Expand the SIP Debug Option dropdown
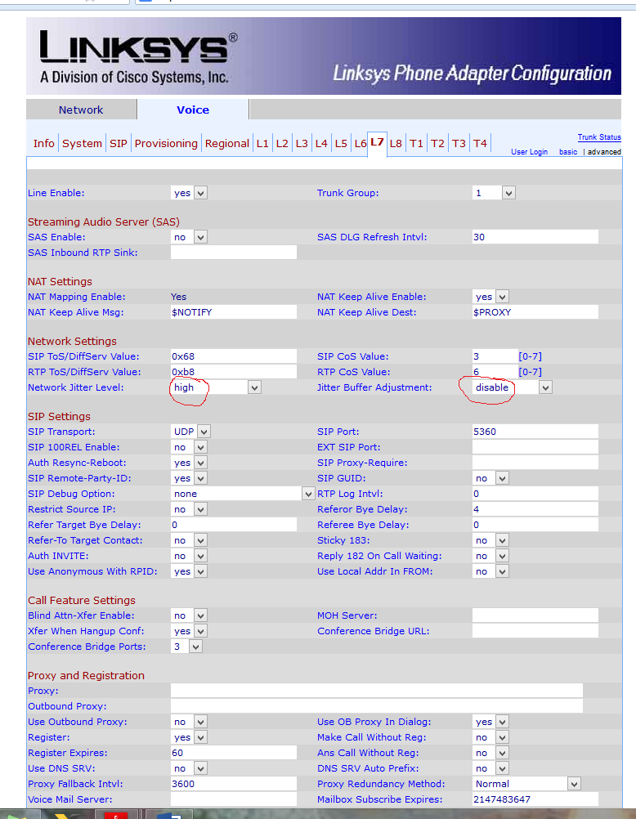This screenshot has height=819, width=636. click(243, 494)
